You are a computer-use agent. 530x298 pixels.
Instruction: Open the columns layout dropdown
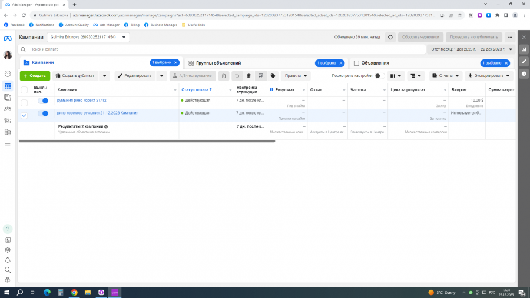click(396, 76)
